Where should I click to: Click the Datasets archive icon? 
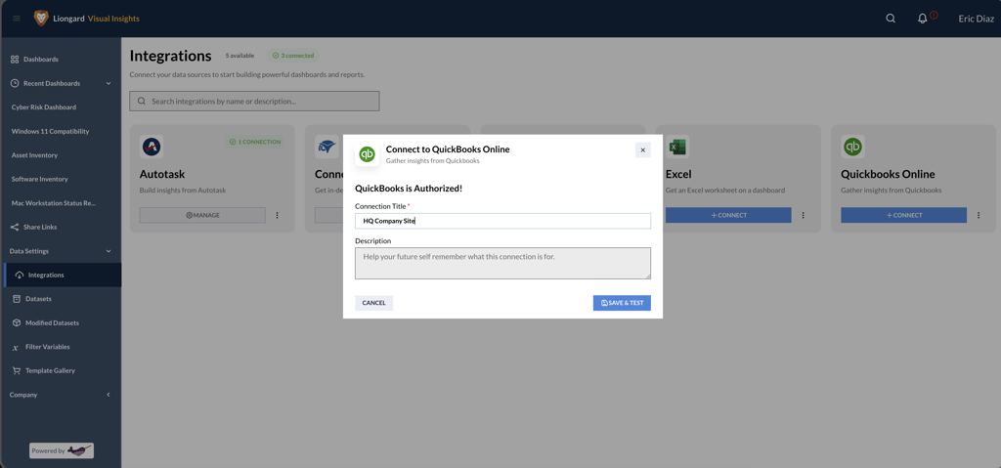[x=17, y=299]
